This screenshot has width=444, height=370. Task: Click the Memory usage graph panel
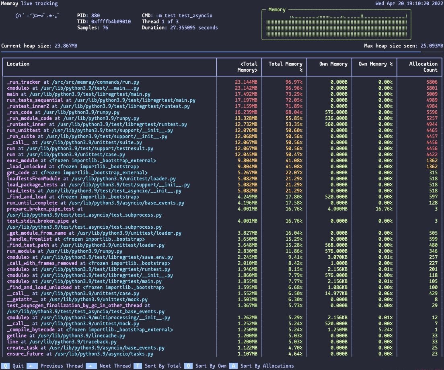(x=336, y=25)
